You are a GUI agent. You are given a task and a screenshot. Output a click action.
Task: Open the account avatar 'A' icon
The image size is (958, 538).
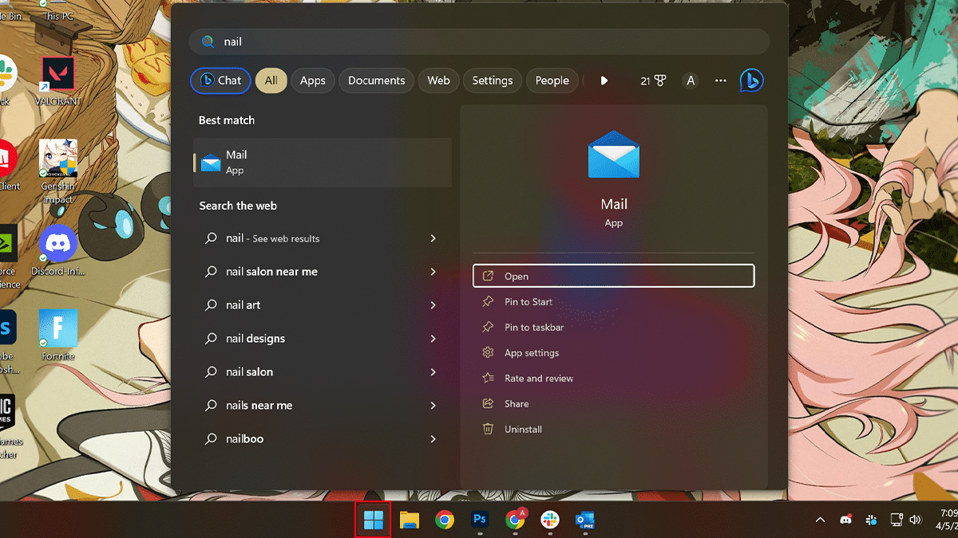tap(691, 81)
